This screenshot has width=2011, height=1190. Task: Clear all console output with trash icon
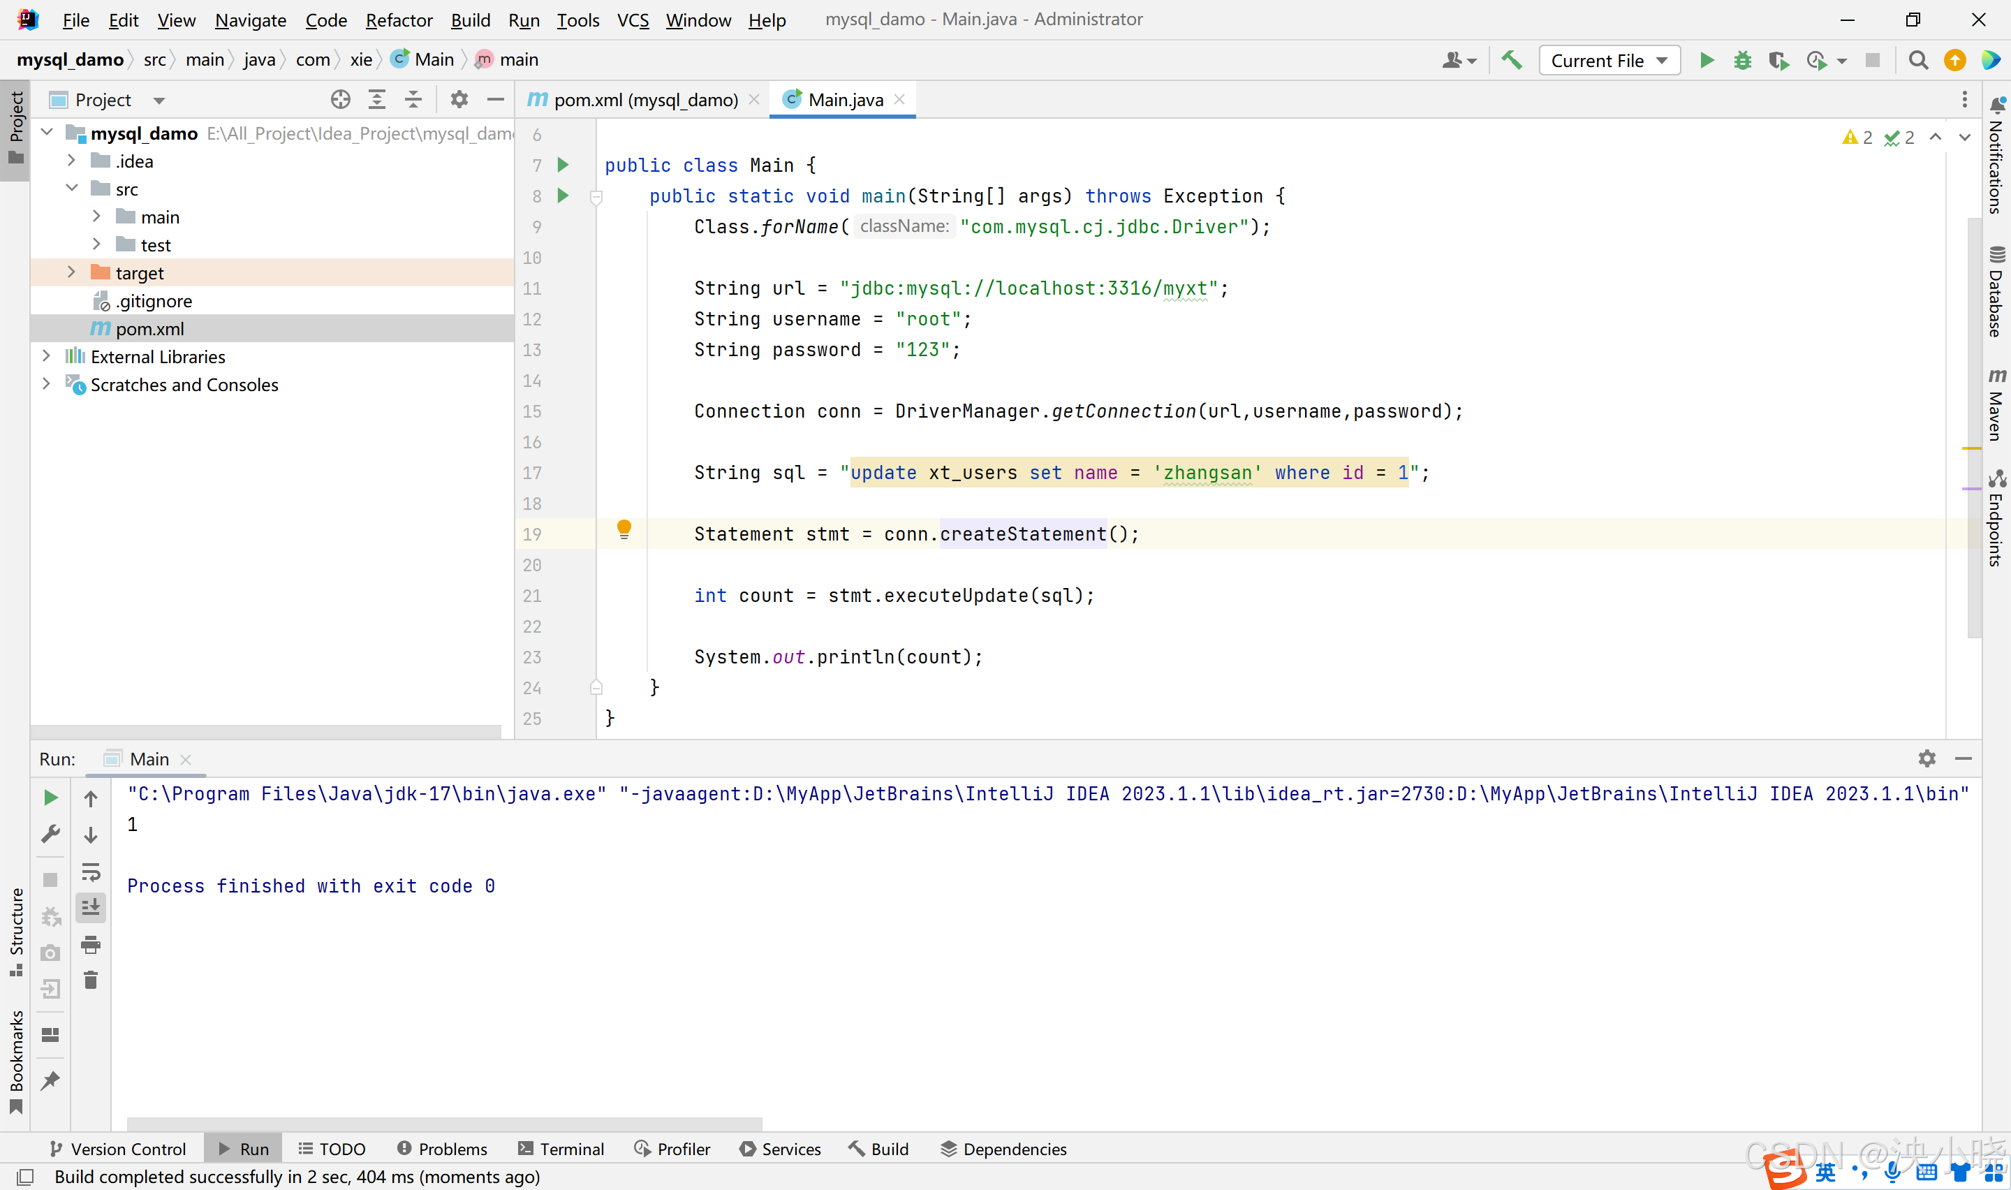91,979
